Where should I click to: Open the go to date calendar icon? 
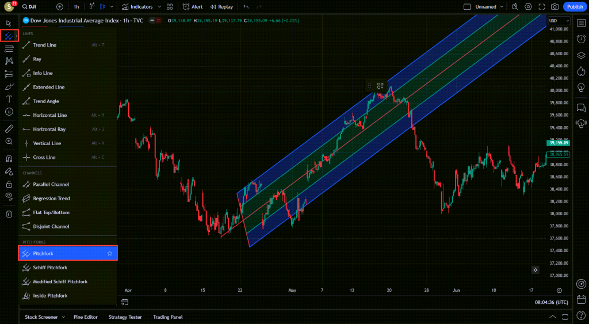click(125, 302)
